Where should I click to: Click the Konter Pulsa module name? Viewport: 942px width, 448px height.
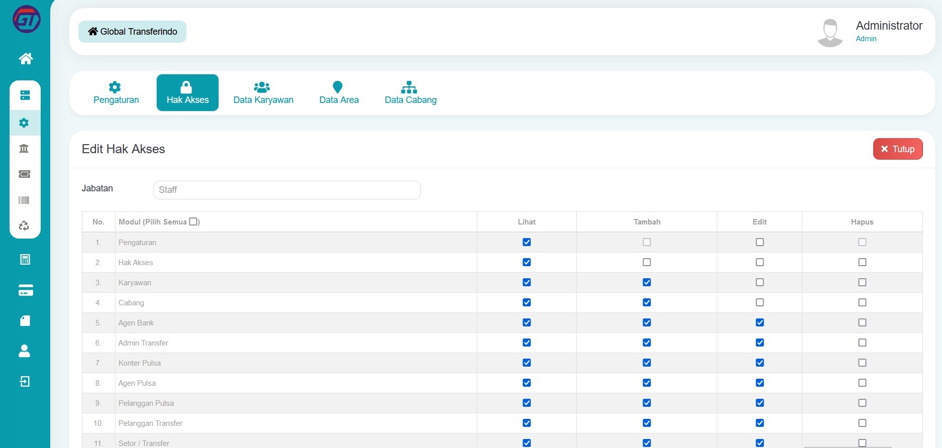(x=140, y=363)
